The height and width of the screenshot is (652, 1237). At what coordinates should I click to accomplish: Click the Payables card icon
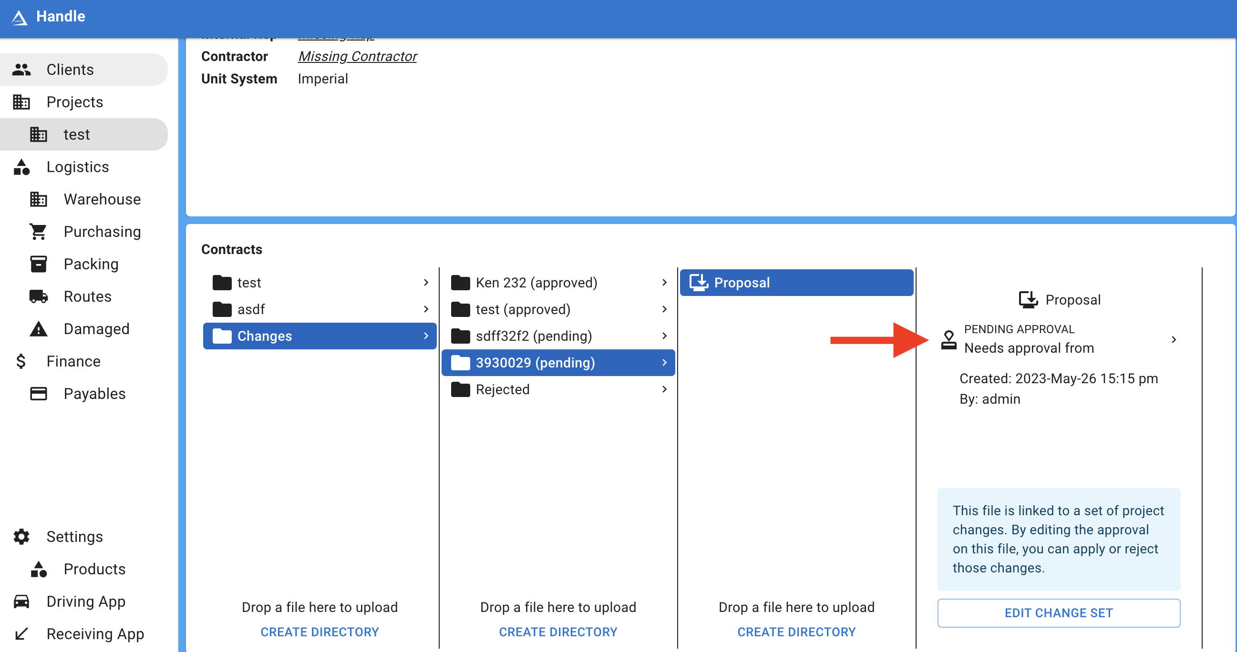[x=38, y=394]
